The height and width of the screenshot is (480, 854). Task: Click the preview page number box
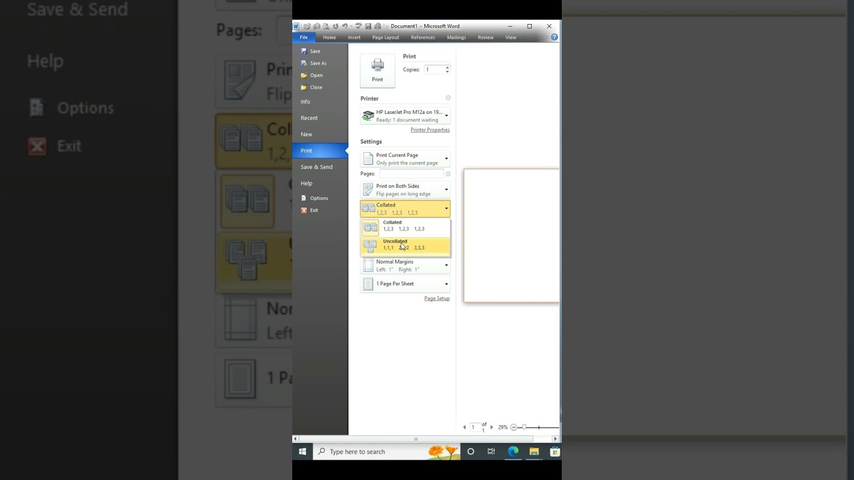474,427
